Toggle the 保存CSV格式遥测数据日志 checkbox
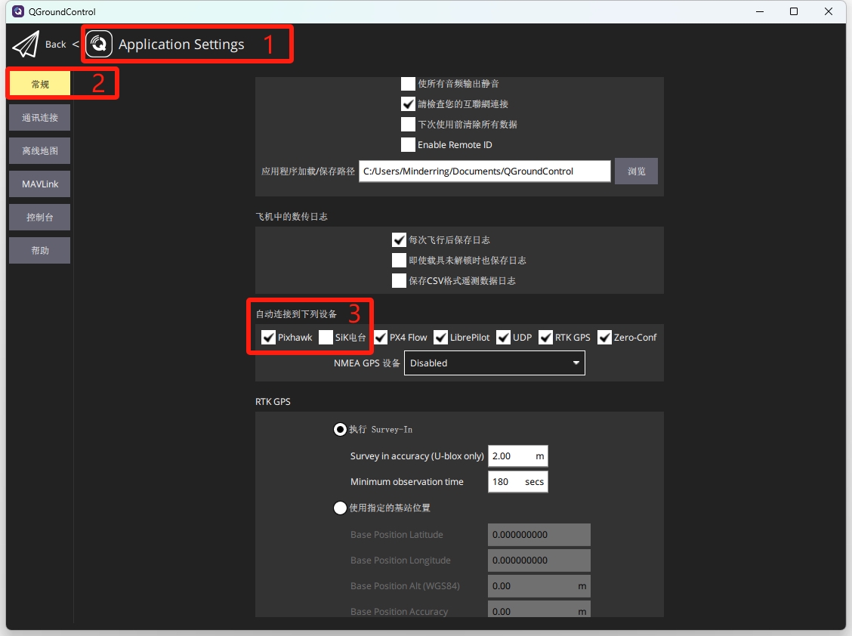This screenshot has height=636, width=852. (x=400, y=280)
